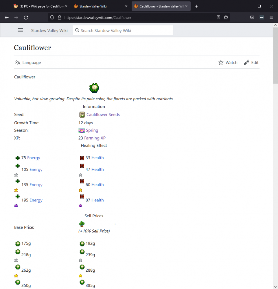Follow the Cauliflower Seeds link
278x289 pixels.
(103, 115)
